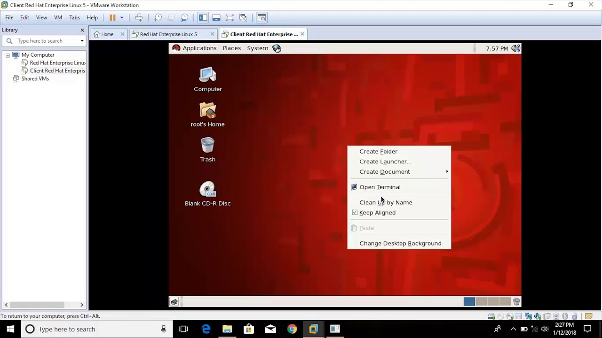The height and width of the screenshot is (338, 602).
Task: Uncheck the Keep Aligned checkbox
Action: point(355,213)
